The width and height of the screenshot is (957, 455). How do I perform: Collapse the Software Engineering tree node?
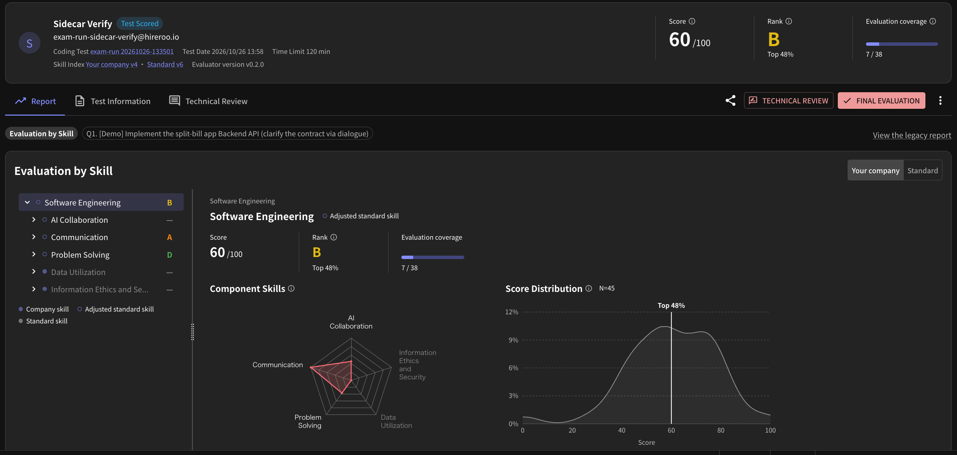tap(27, 202)
